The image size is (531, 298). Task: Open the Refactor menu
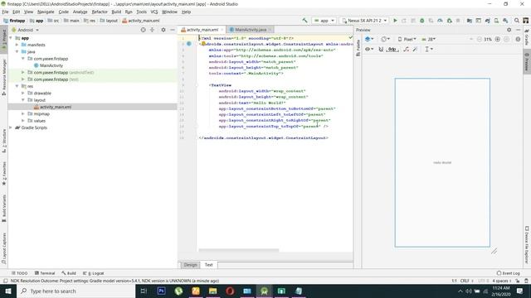pos(100,12)
